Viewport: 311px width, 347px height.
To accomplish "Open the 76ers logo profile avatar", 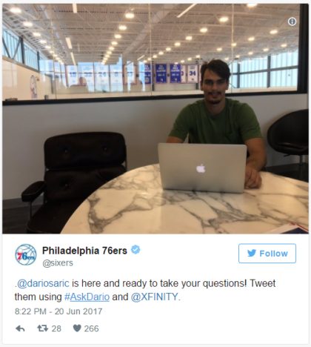I will (x=26, y=255).
